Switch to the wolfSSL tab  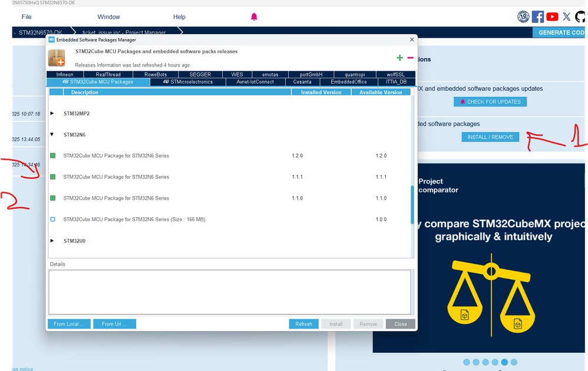(395, 75)
